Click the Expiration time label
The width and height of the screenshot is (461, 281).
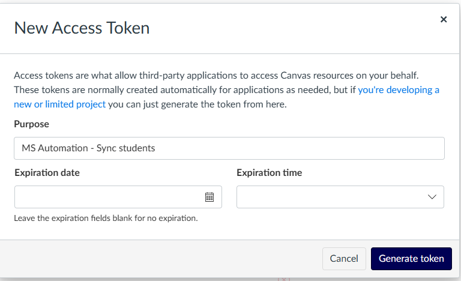click(x=269, y=172)
